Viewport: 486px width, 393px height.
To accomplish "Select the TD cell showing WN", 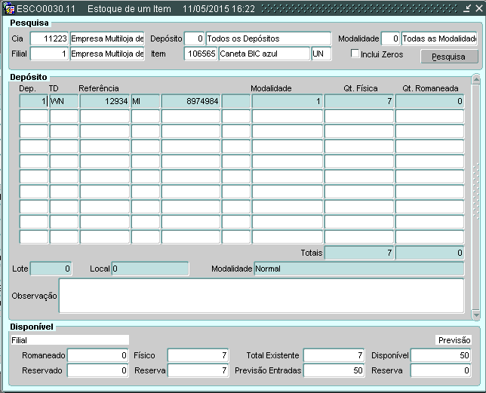I will [64, 101].
